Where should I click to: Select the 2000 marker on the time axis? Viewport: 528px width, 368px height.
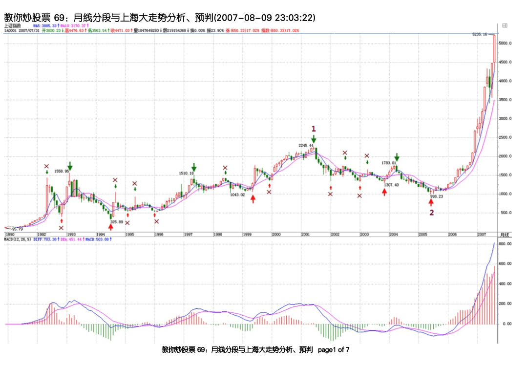(276, 235)
